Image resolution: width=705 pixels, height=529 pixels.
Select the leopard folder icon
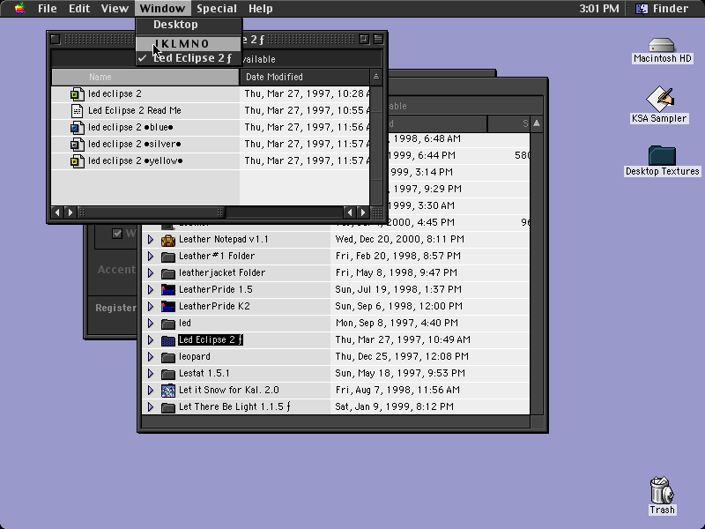168,357
